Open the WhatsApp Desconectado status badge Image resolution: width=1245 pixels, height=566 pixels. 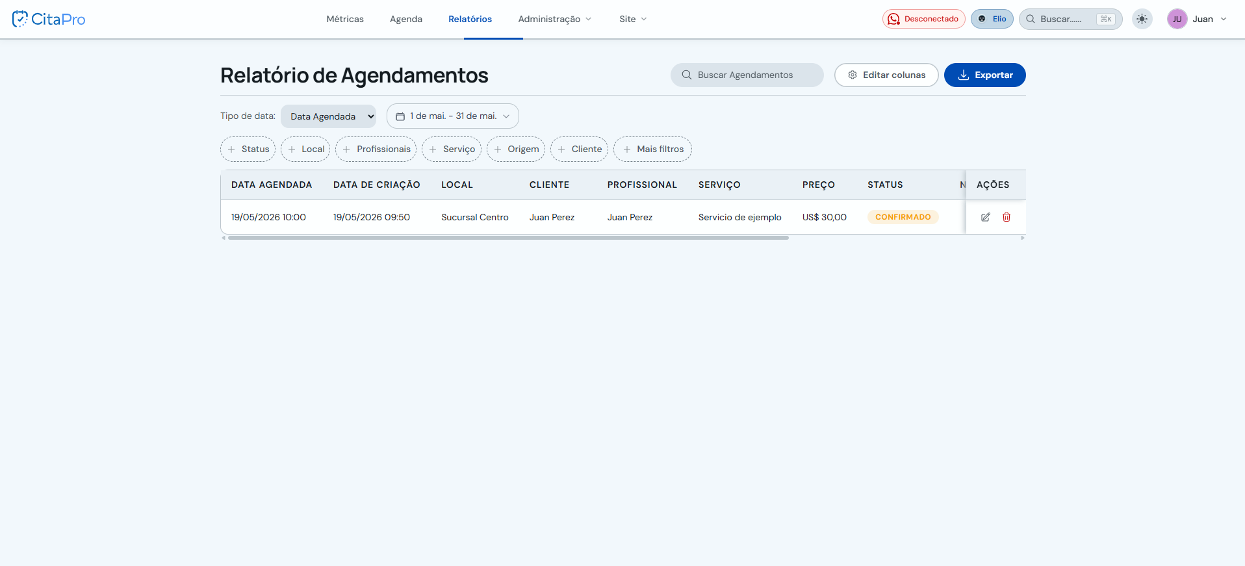click(x=923, y=19)
